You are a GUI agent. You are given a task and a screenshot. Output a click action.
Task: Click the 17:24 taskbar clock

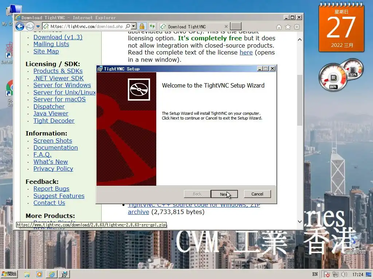pos(358,275)
